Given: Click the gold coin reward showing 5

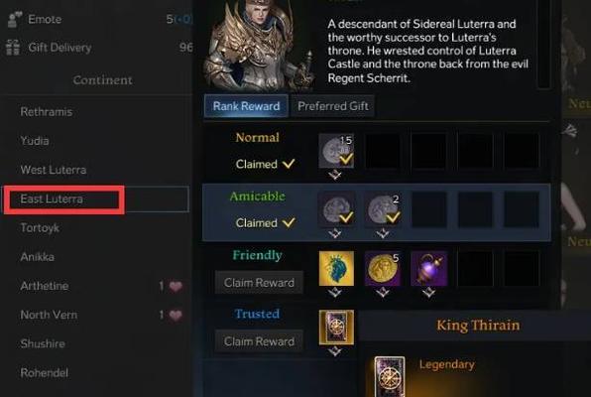Looking at the screenshot, I should coord(383,268).
